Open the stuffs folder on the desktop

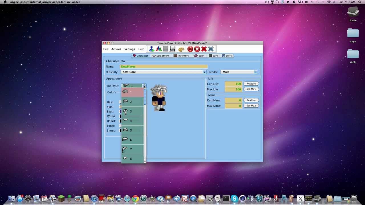point(353,54)
